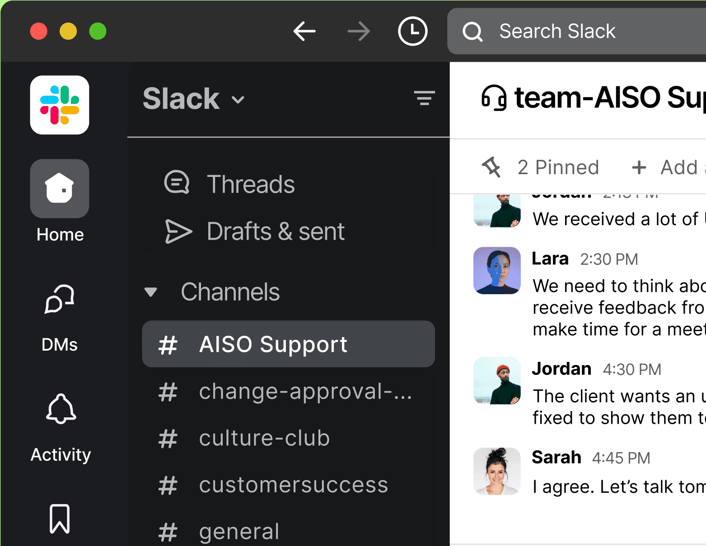Image resolution: width=706 pixels, height=546 pixels.
Task: Click the hash icon of culture-club
Action: 168,439
